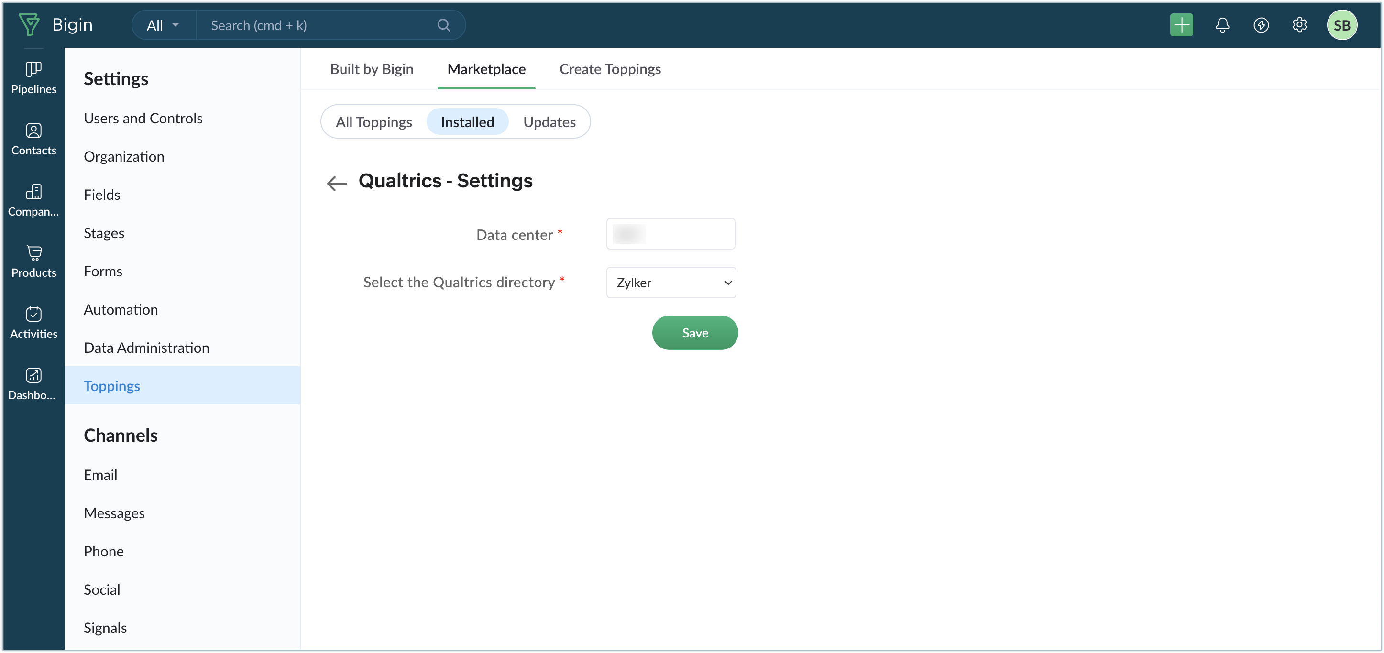Screen dimensions: 1384x653
Task: Select the All Toppings filter
Action: pyautogui.click(x=373, y=122)
